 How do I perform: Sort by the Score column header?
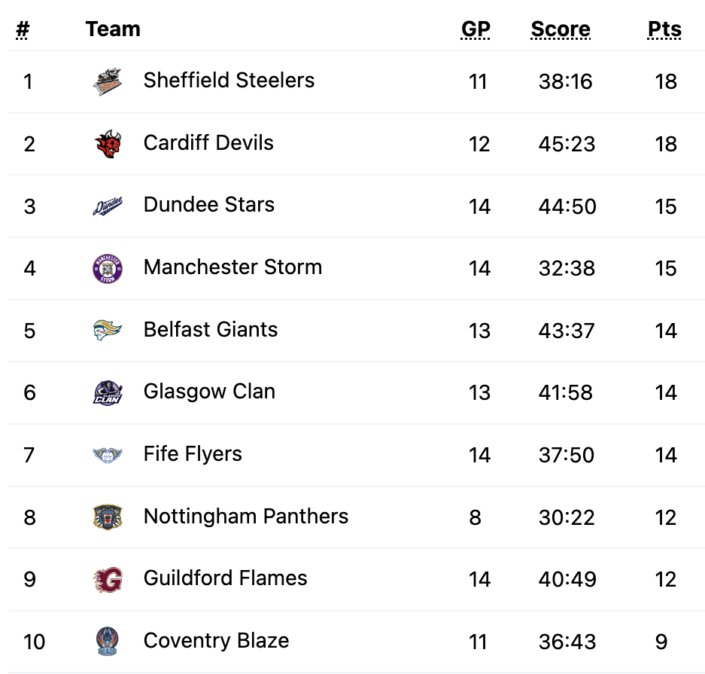[x=561, y=29]
